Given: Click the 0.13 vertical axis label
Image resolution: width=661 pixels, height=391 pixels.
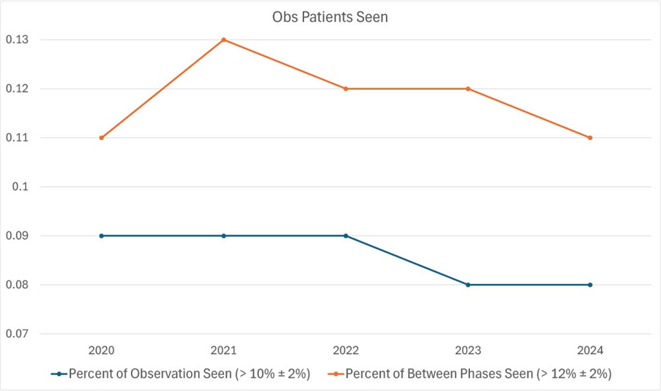Looking at the screenshot, I should click(x=17, y=40).
